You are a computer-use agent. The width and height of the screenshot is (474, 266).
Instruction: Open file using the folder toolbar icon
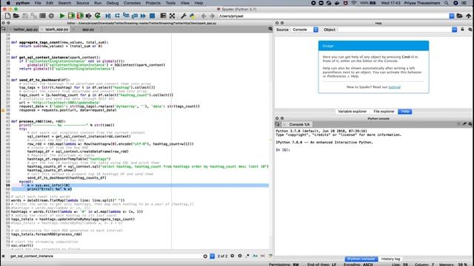point(16,16)
